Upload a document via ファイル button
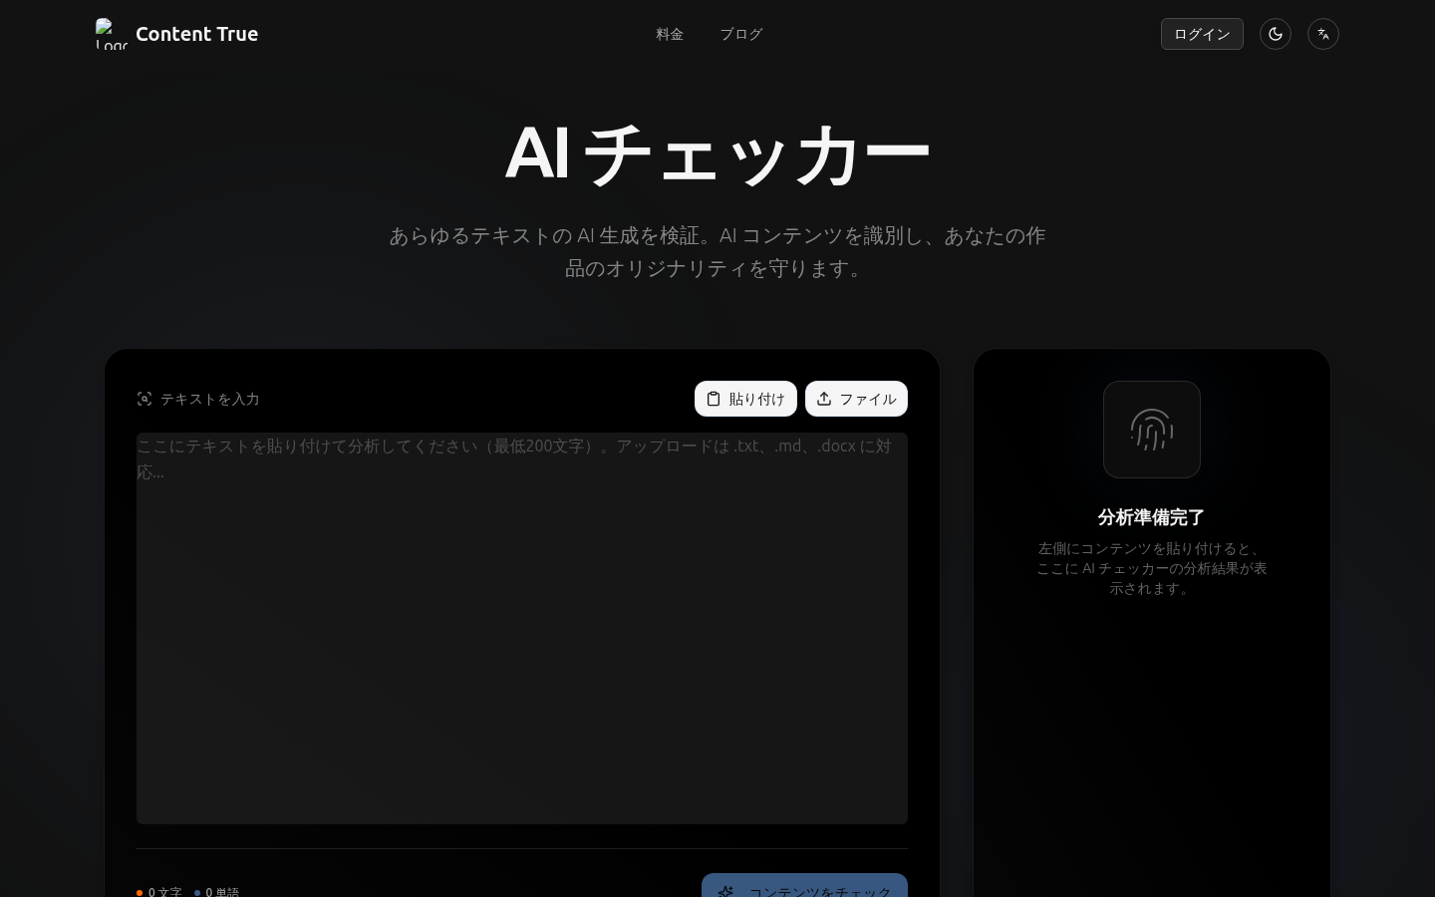 pyautogui.click(x=856, y=399)
